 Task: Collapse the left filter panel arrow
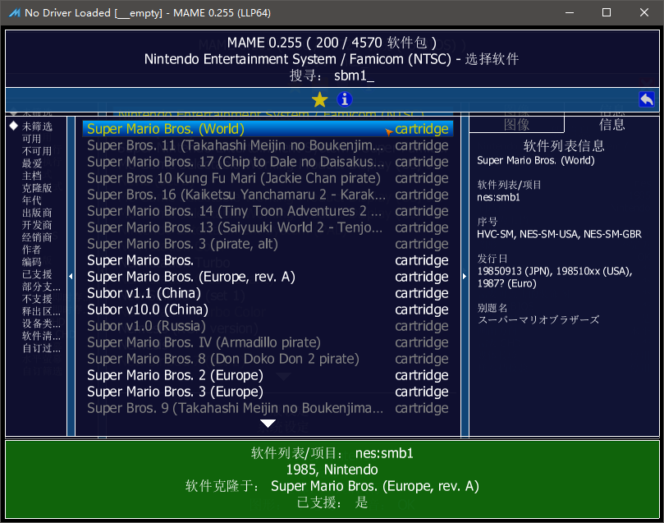click(71, 276)
